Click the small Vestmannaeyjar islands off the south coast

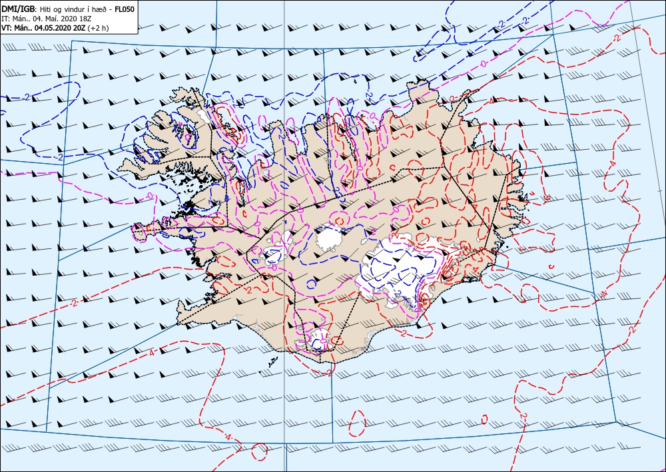[272, 361]
